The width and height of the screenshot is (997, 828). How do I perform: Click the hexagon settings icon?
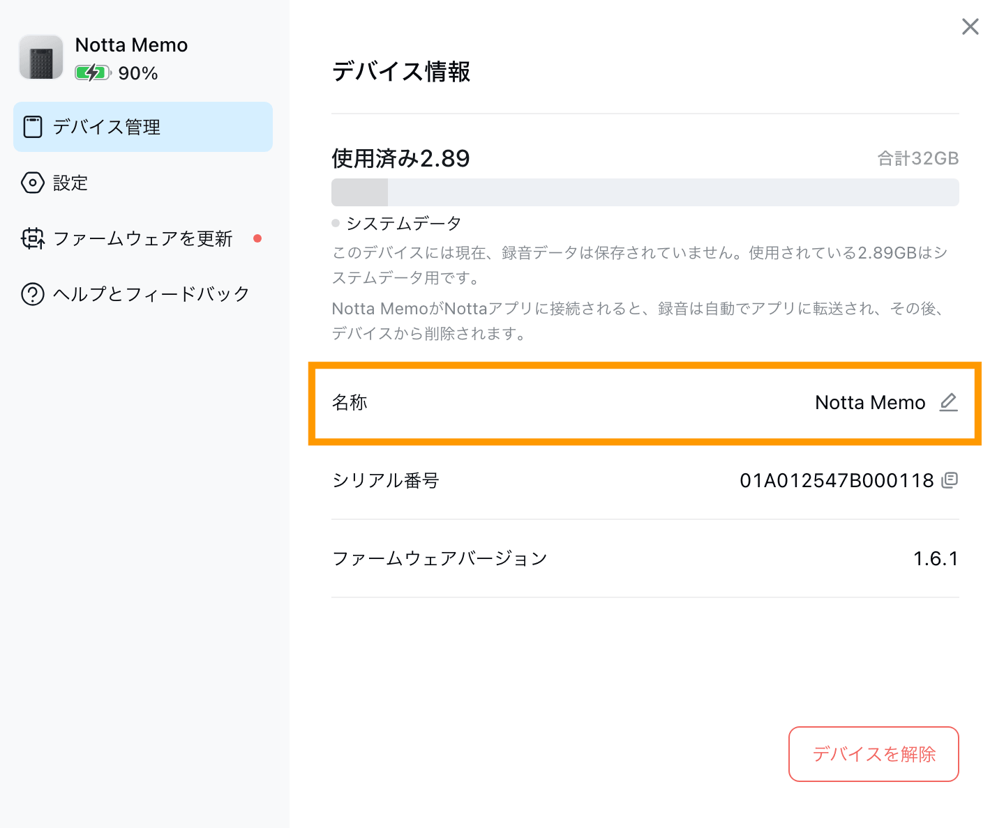click(33, 183)
